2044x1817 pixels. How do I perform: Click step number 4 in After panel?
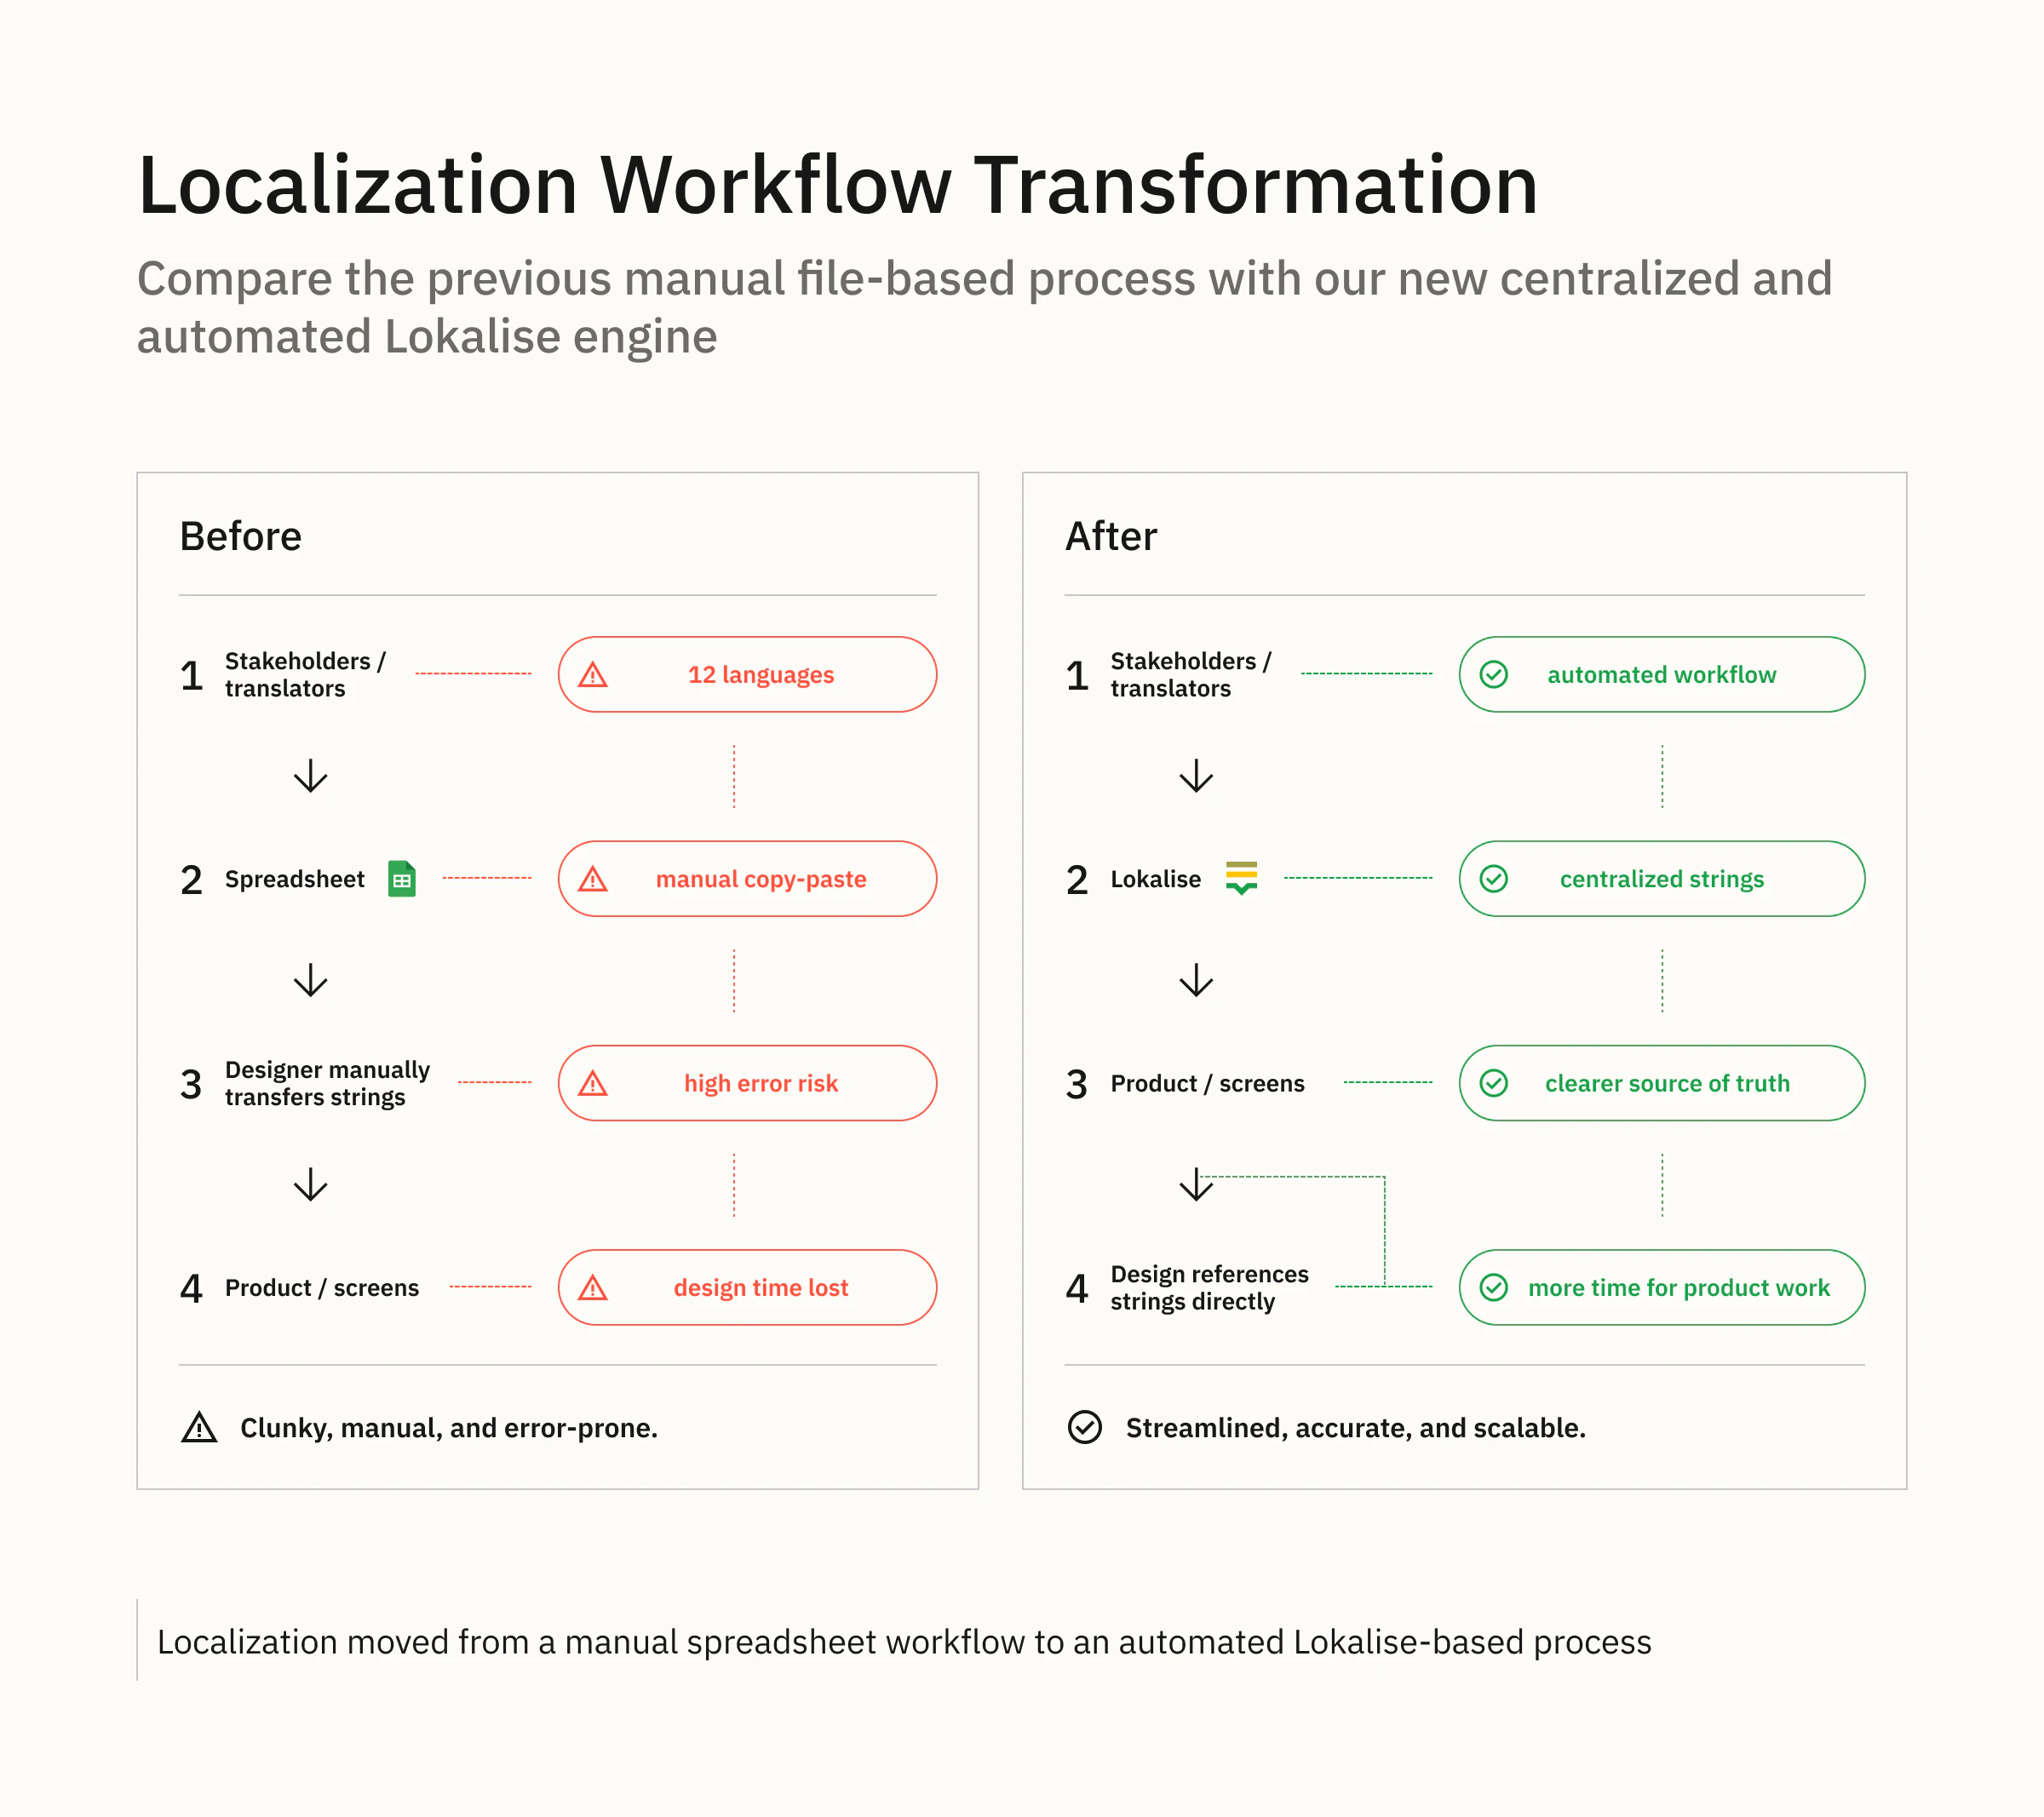pos(1077,1287)
